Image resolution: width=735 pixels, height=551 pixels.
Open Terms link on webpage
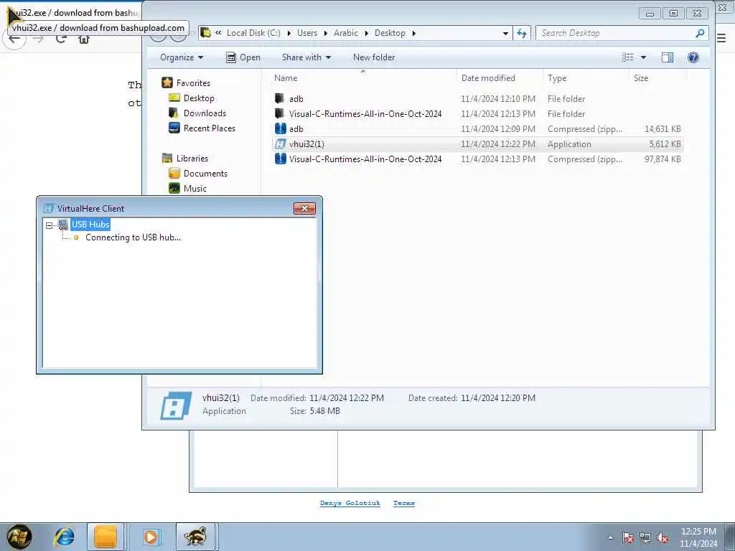(x=403, y=503)
